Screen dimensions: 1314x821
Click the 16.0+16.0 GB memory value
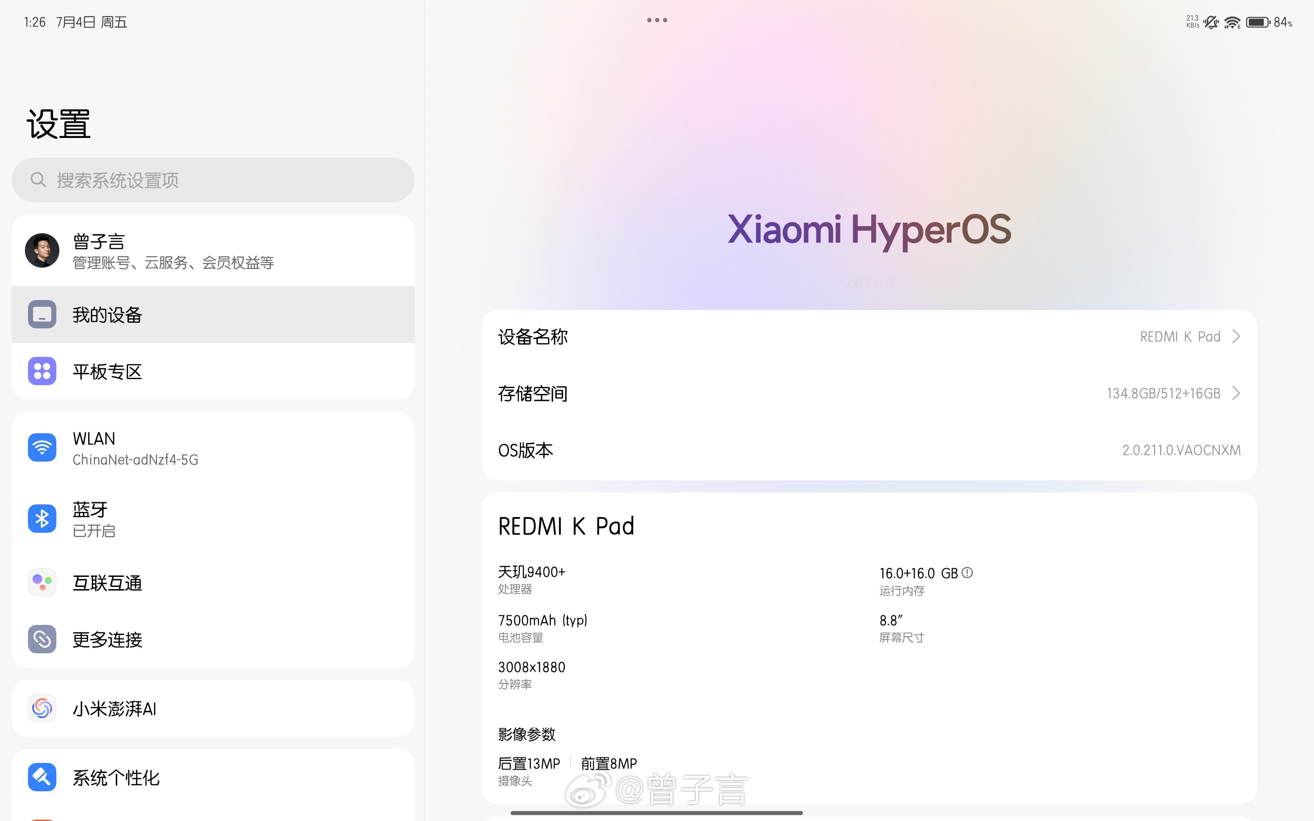(x=918, y=573)
